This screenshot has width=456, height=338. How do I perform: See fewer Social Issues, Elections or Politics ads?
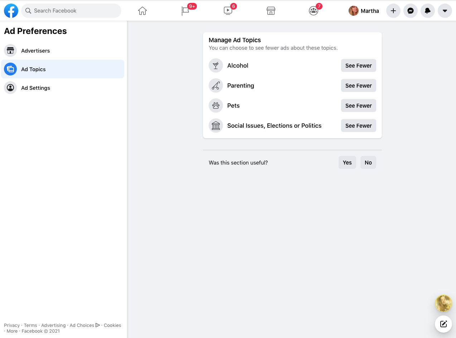pos(359,126)
